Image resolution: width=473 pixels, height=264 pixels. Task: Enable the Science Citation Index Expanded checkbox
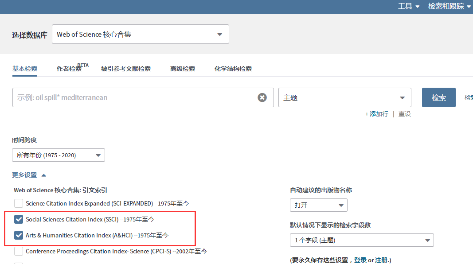(19, 203)
